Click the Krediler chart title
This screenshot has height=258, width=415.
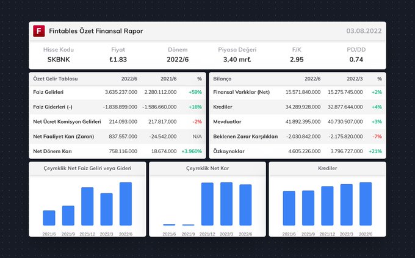[327, 168]
